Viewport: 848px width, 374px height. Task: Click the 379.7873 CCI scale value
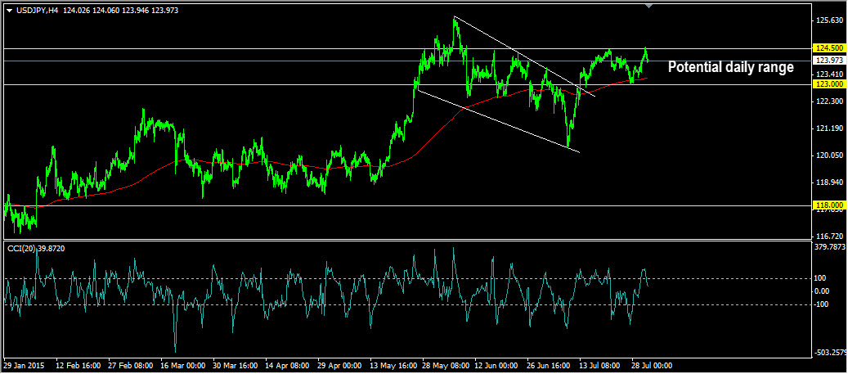tap(830, 247)
